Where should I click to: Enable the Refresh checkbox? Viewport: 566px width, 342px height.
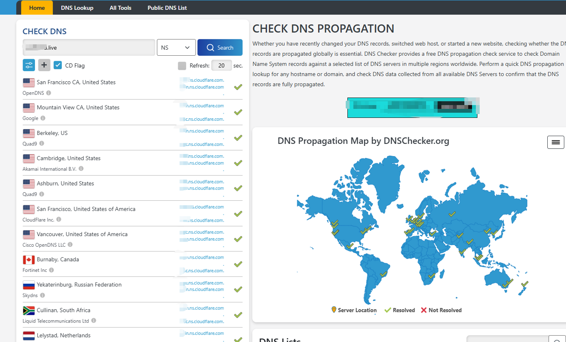pos(182,66)
